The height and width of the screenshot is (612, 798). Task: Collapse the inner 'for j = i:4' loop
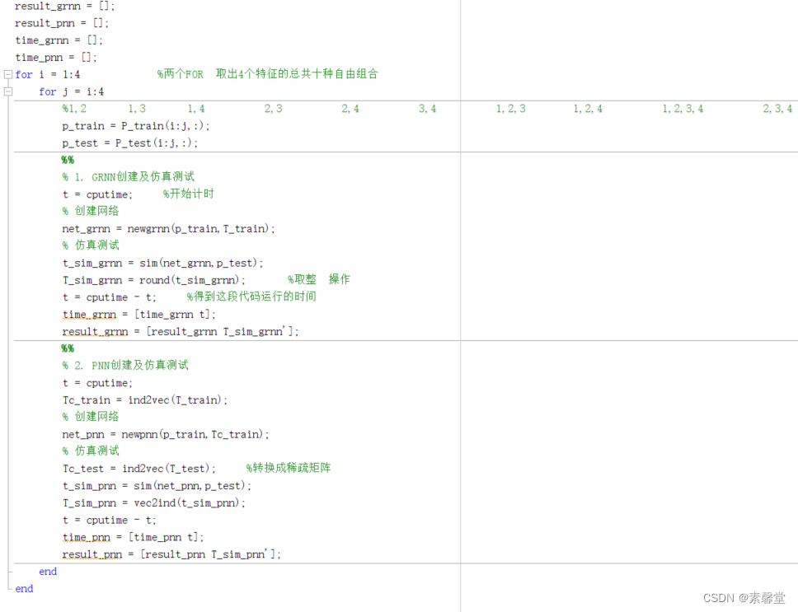pyautogui.click(x=7, y=91)
